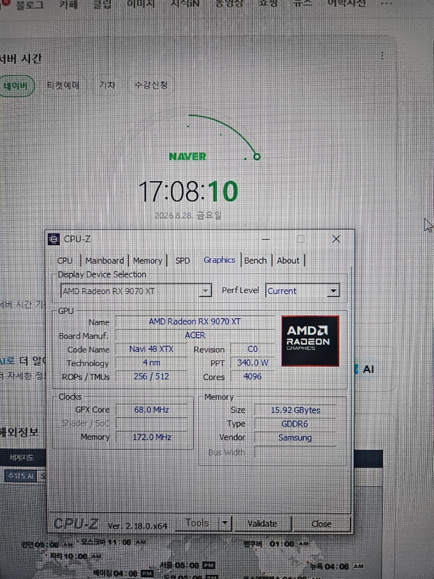Open the 어학사전 search menu

(x=347, y=5)
